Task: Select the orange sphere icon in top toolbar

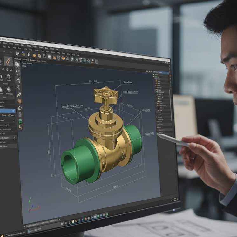Action: [34, 55]
